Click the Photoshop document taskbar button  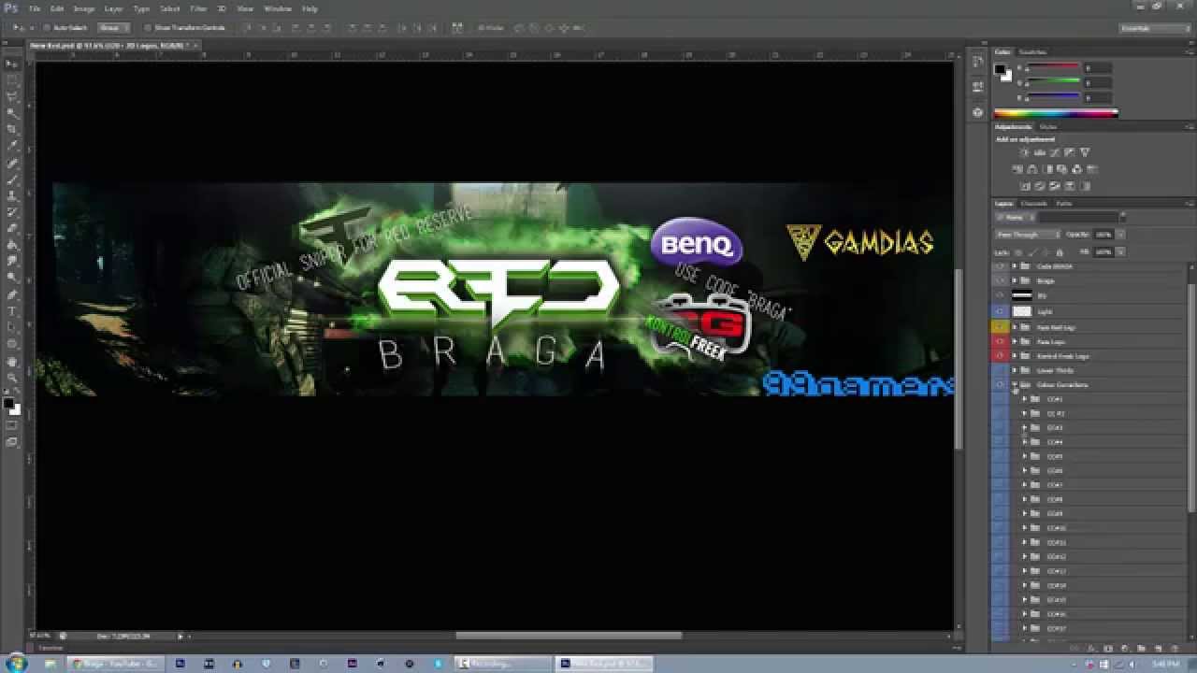pyautogui.click(x=604, y=664)
